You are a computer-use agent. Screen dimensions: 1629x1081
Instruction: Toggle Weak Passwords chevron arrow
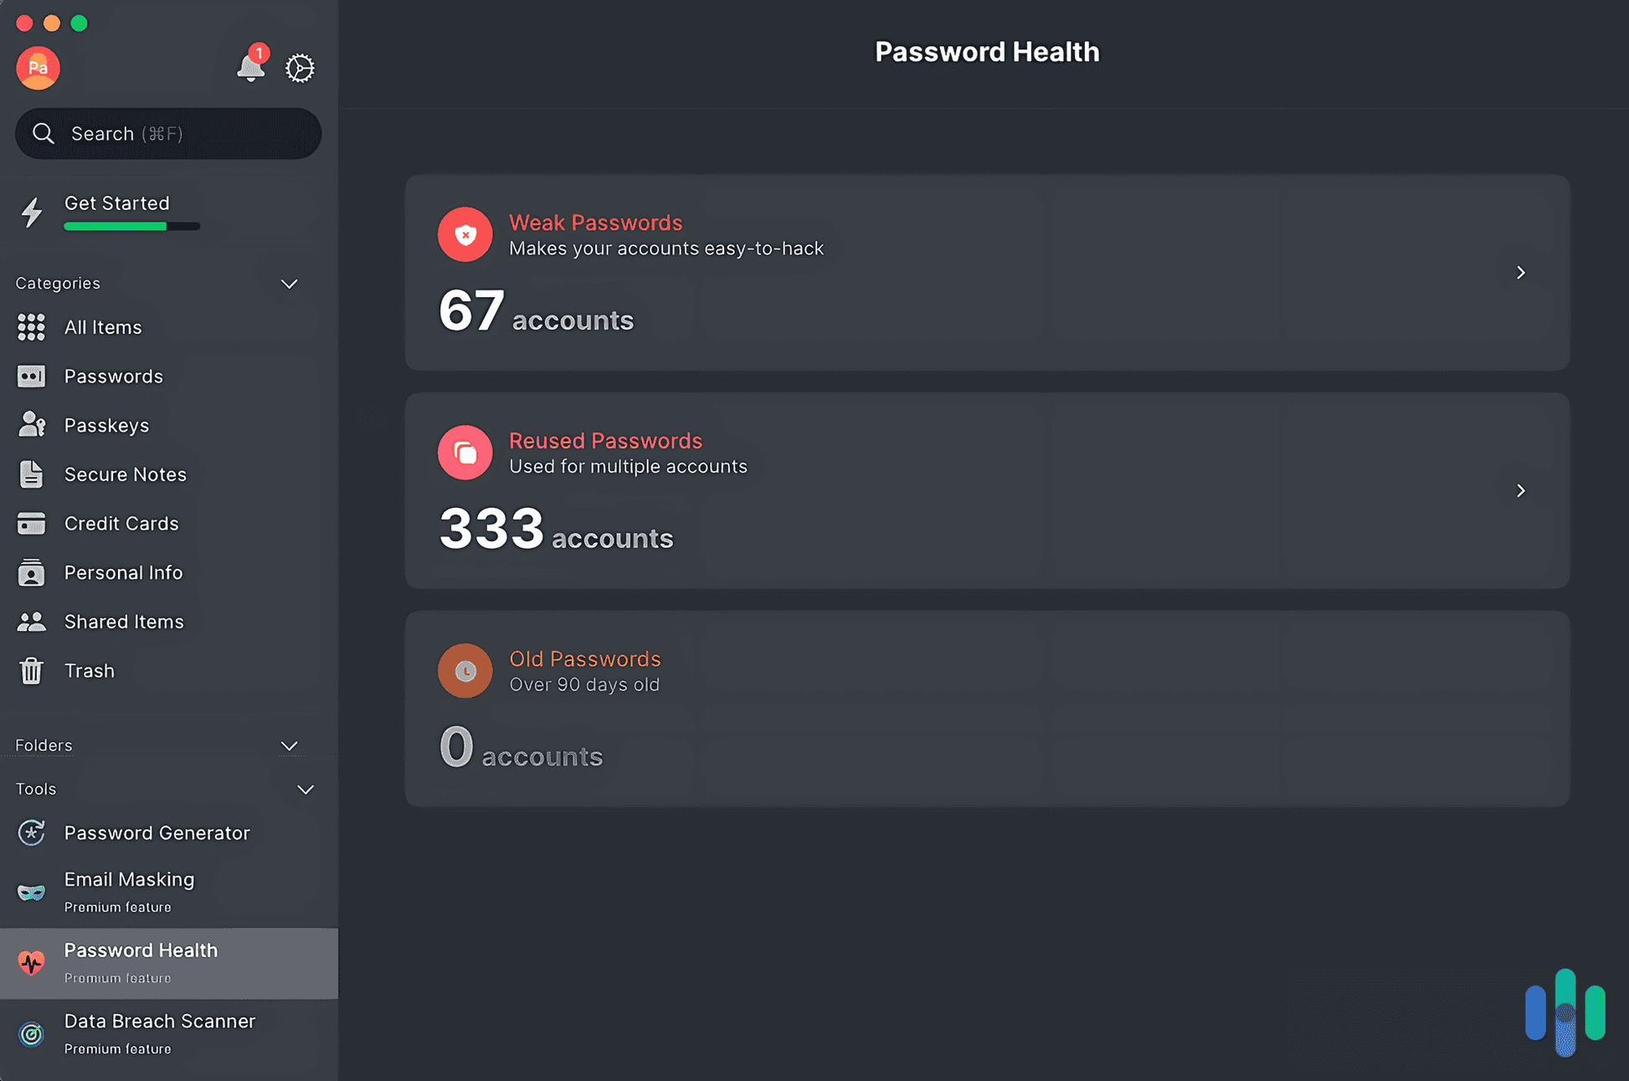pyautogui.click(x=1520, y=271)
